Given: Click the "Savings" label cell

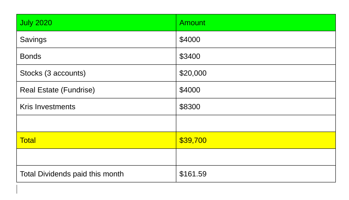Looking at the screenshot, I should (x=96, y=40).
